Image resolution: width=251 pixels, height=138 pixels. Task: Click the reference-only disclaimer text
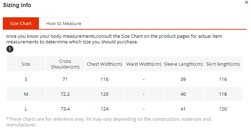[x=109, y=122]
